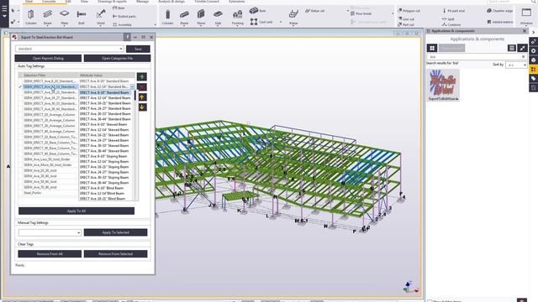Click the Apply To All button

(76, 211)
